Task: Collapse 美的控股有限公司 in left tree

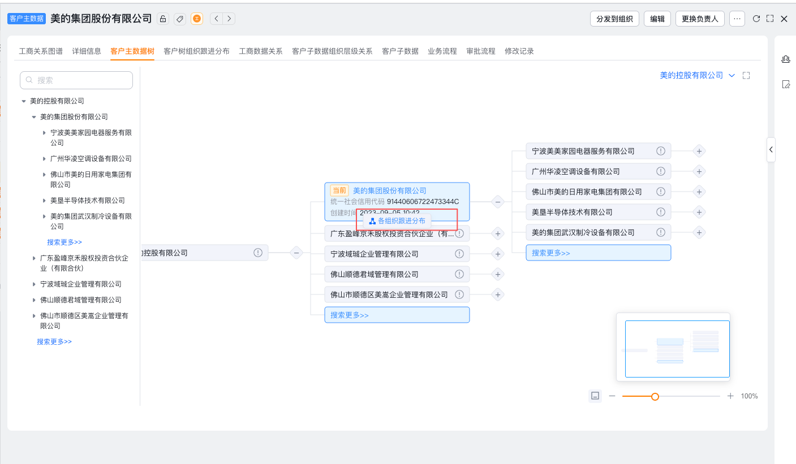Action: [24, 101]
